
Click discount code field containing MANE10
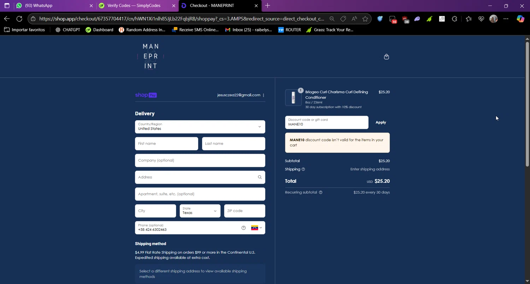tap(326, 122)
